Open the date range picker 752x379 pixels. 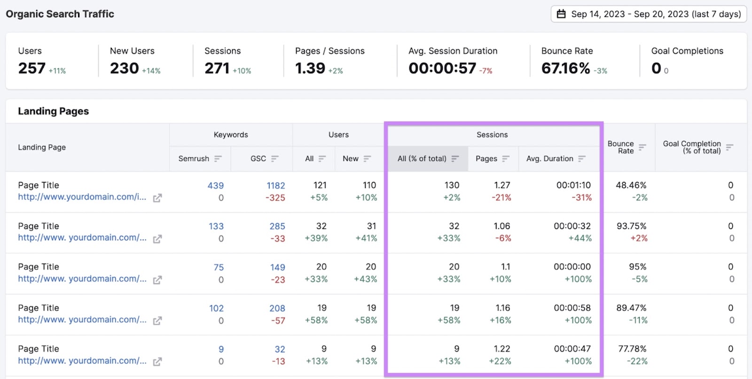tap(649, 14)
